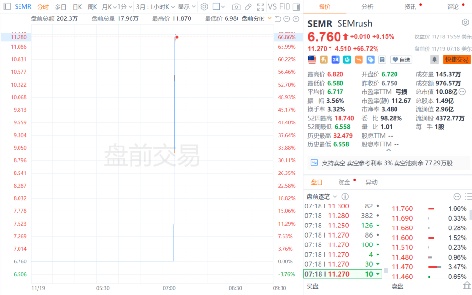472x295 pixels.
Task: Switch to 日K daily candlestick chart
Action: point(77,7)
